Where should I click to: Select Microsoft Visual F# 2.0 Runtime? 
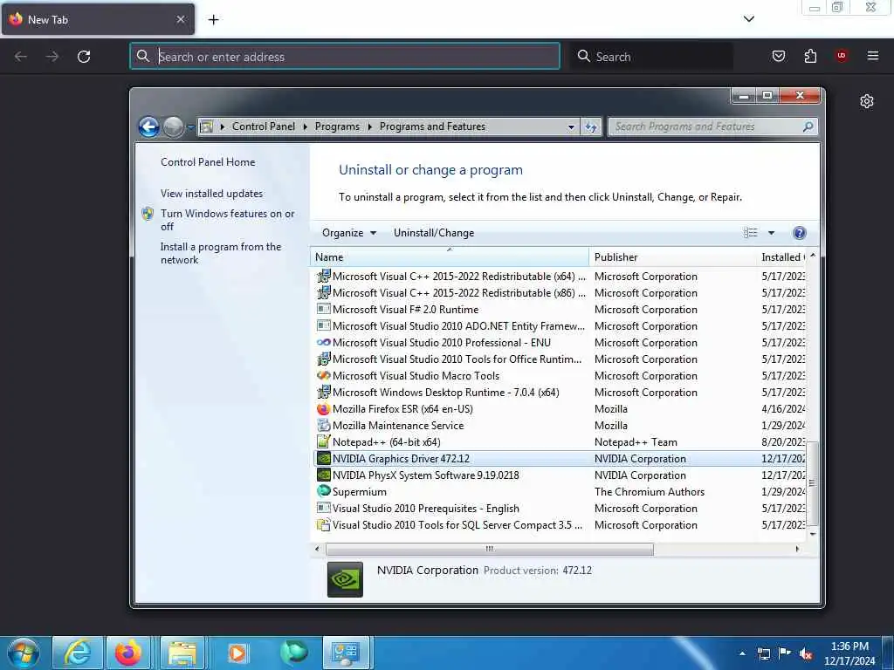[x=405, y=310]
